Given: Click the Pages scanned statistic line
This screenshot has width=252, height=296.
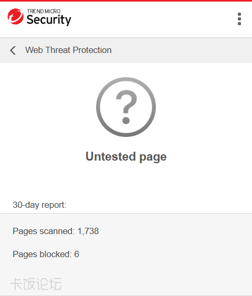Looking at the screenshot, I should pyautogui.click(x=56, y=231).
